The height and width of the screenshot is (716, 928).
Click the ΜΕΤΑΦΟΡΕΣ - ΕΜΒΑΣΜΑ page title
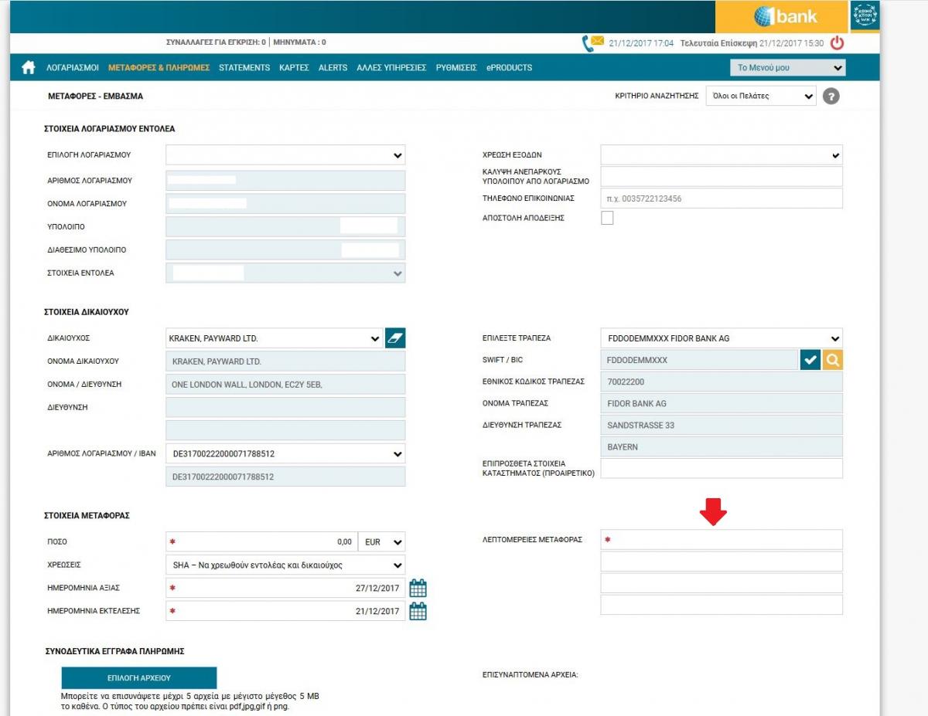point(96,97)
